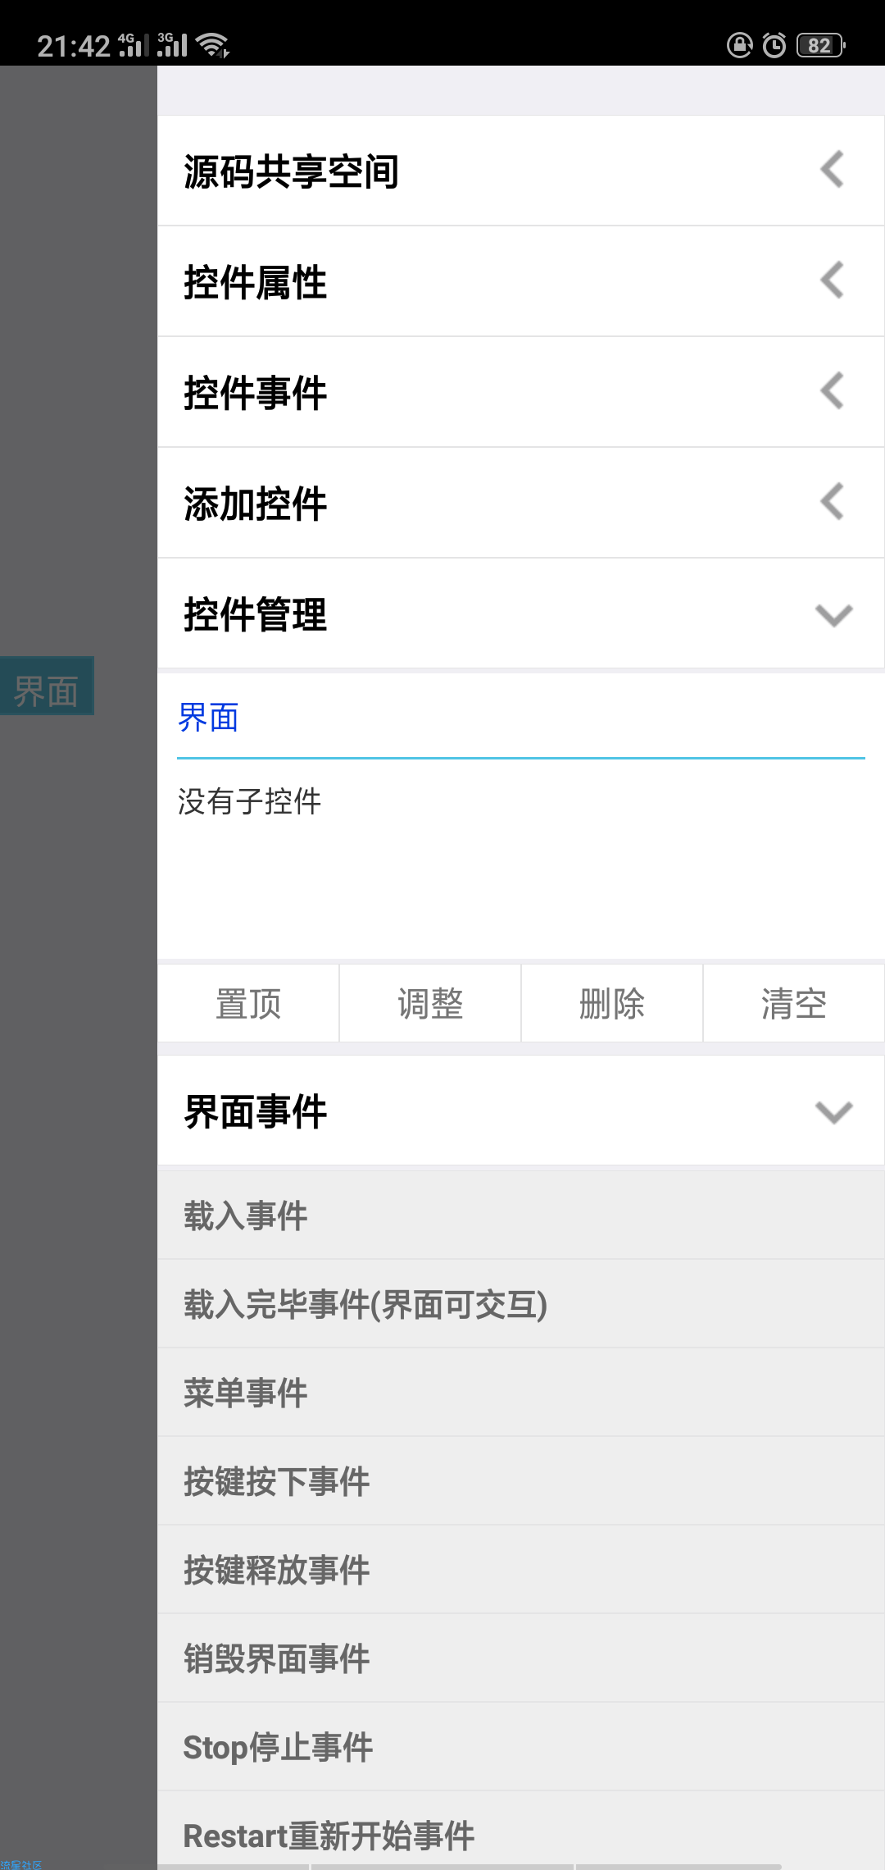Viewport: 885px width, 1870px height.
Task: Choose 菜单事件 entry
Action: click(x=521, y=1393)
